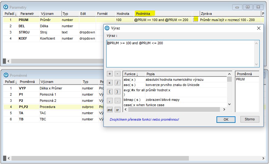Select the VYP variable row
The height and width of the screenshot is (164, 269).
point(53,88)
